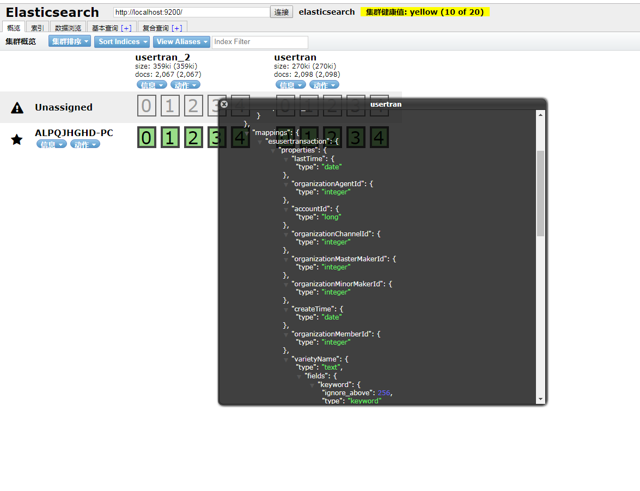Collapse the "organizationMemberId" JSON node

[286, 334]
